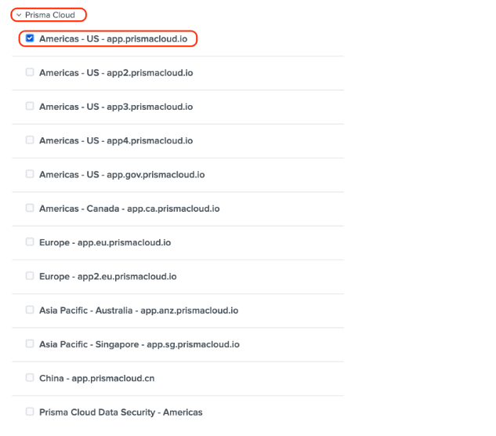Enable the app2.prismacloud.io checkbox
This screenshot has height=436, width=496.
click(30, 72)
